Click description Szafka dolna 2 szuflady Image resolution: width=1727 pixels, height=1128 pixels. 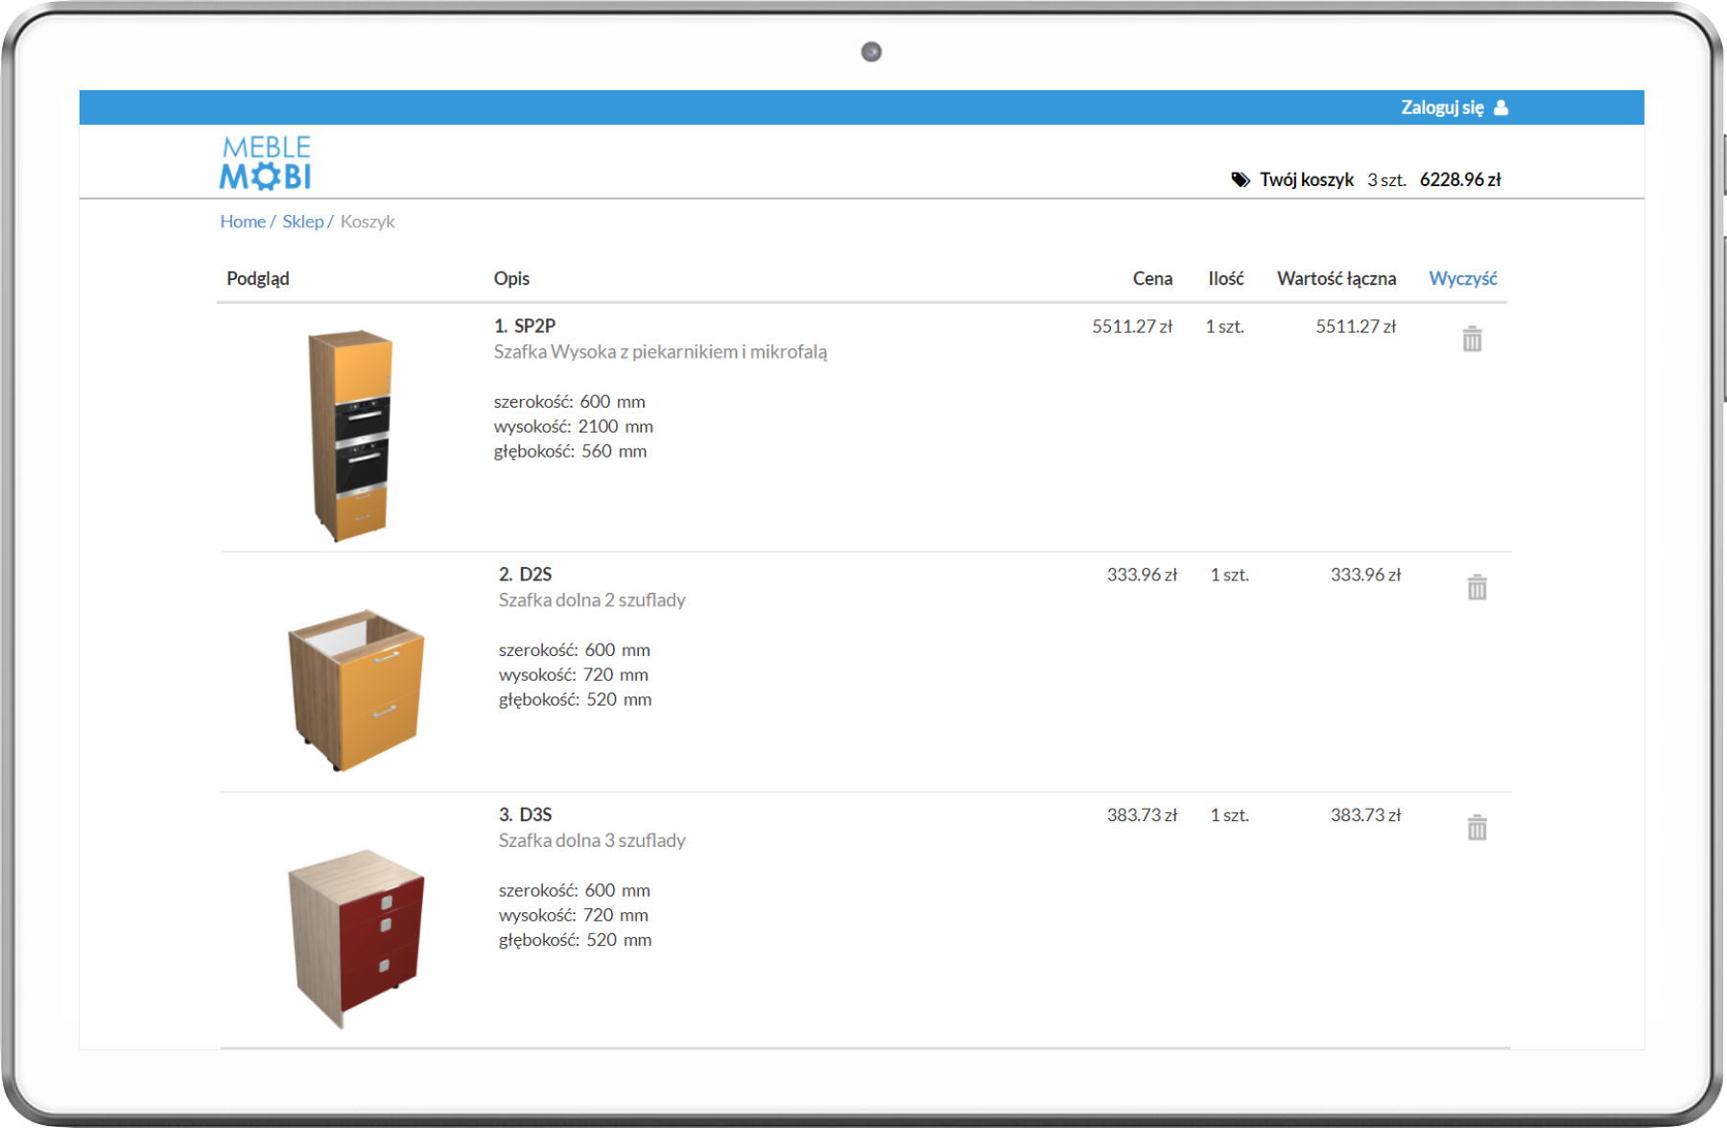coord(592,600)
